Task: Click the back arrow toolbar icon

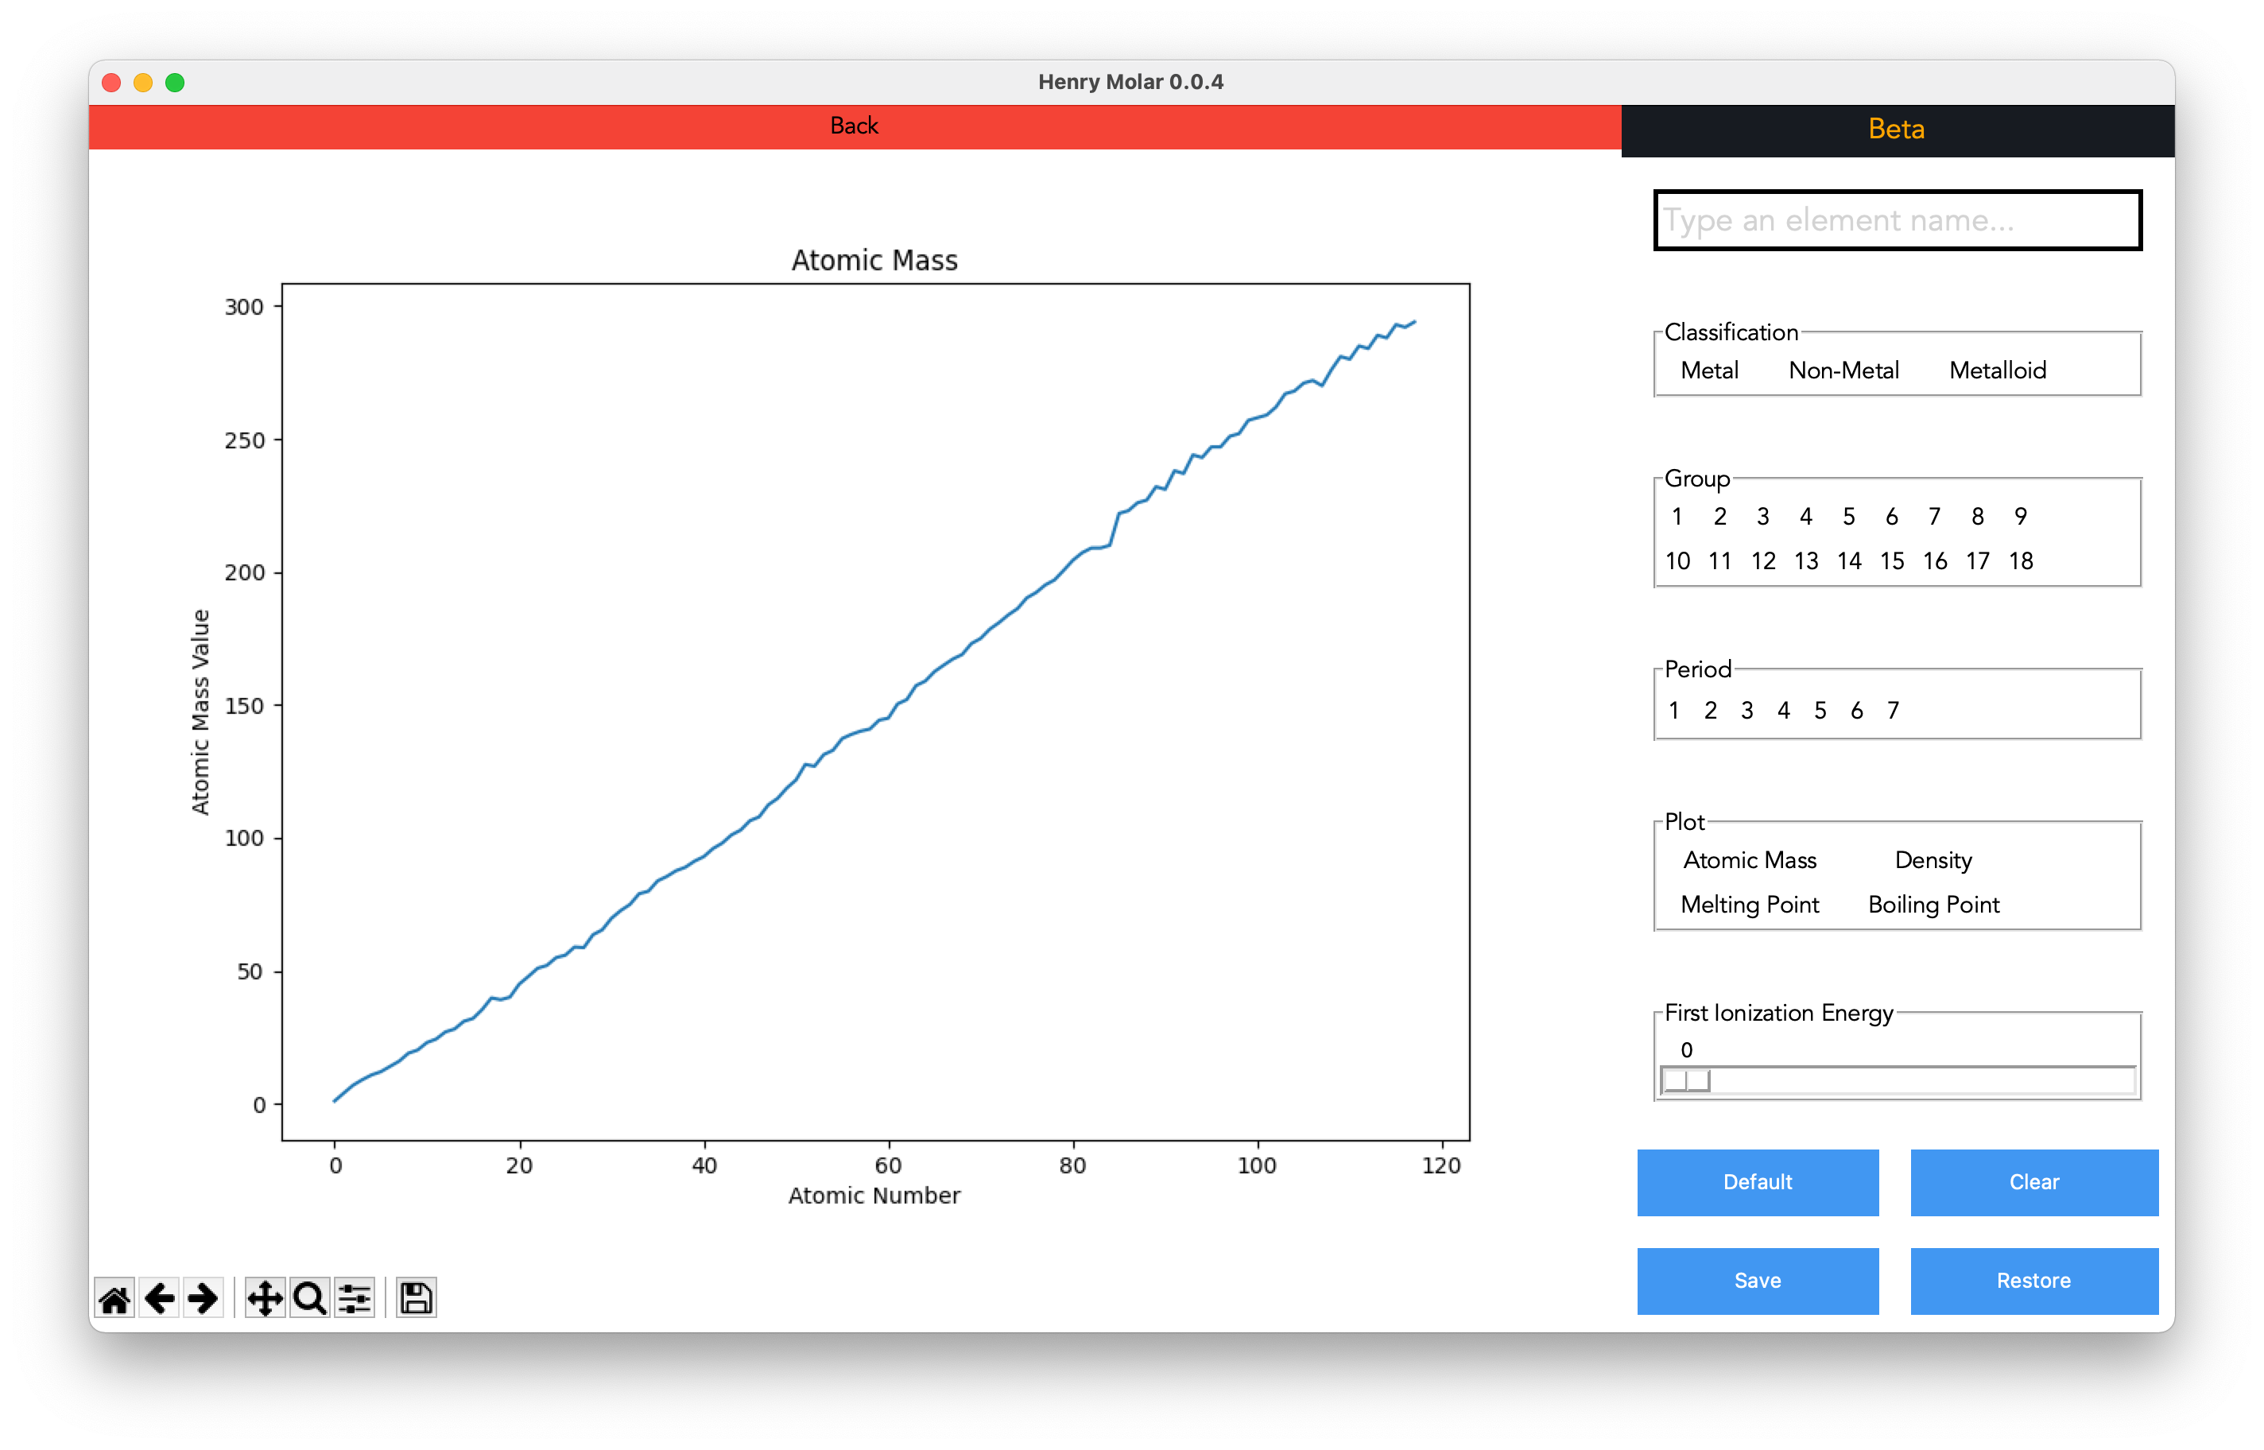Action: [159, 1298]
